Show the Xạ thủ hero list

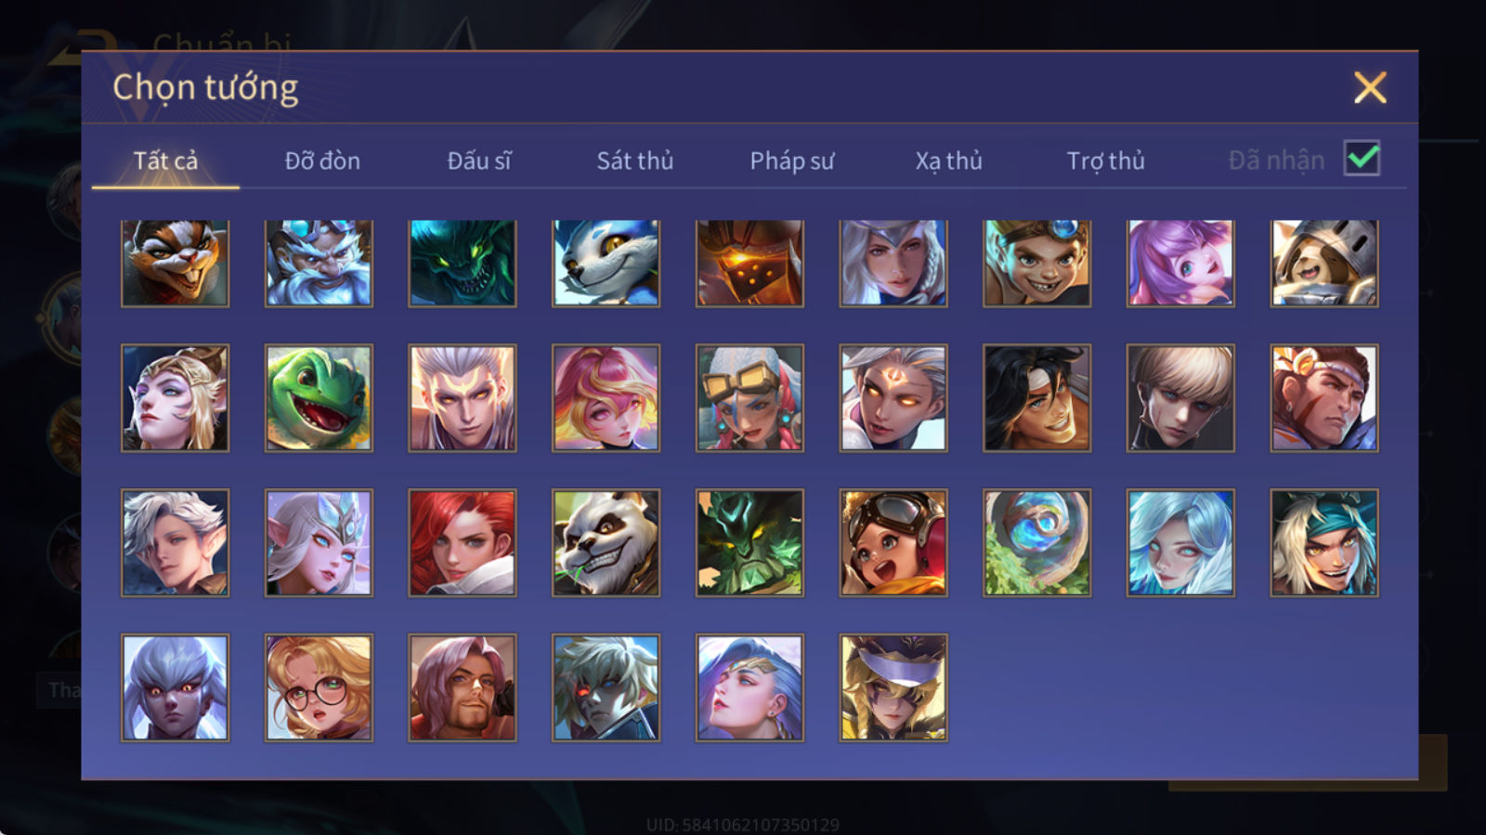pos(948,161)
